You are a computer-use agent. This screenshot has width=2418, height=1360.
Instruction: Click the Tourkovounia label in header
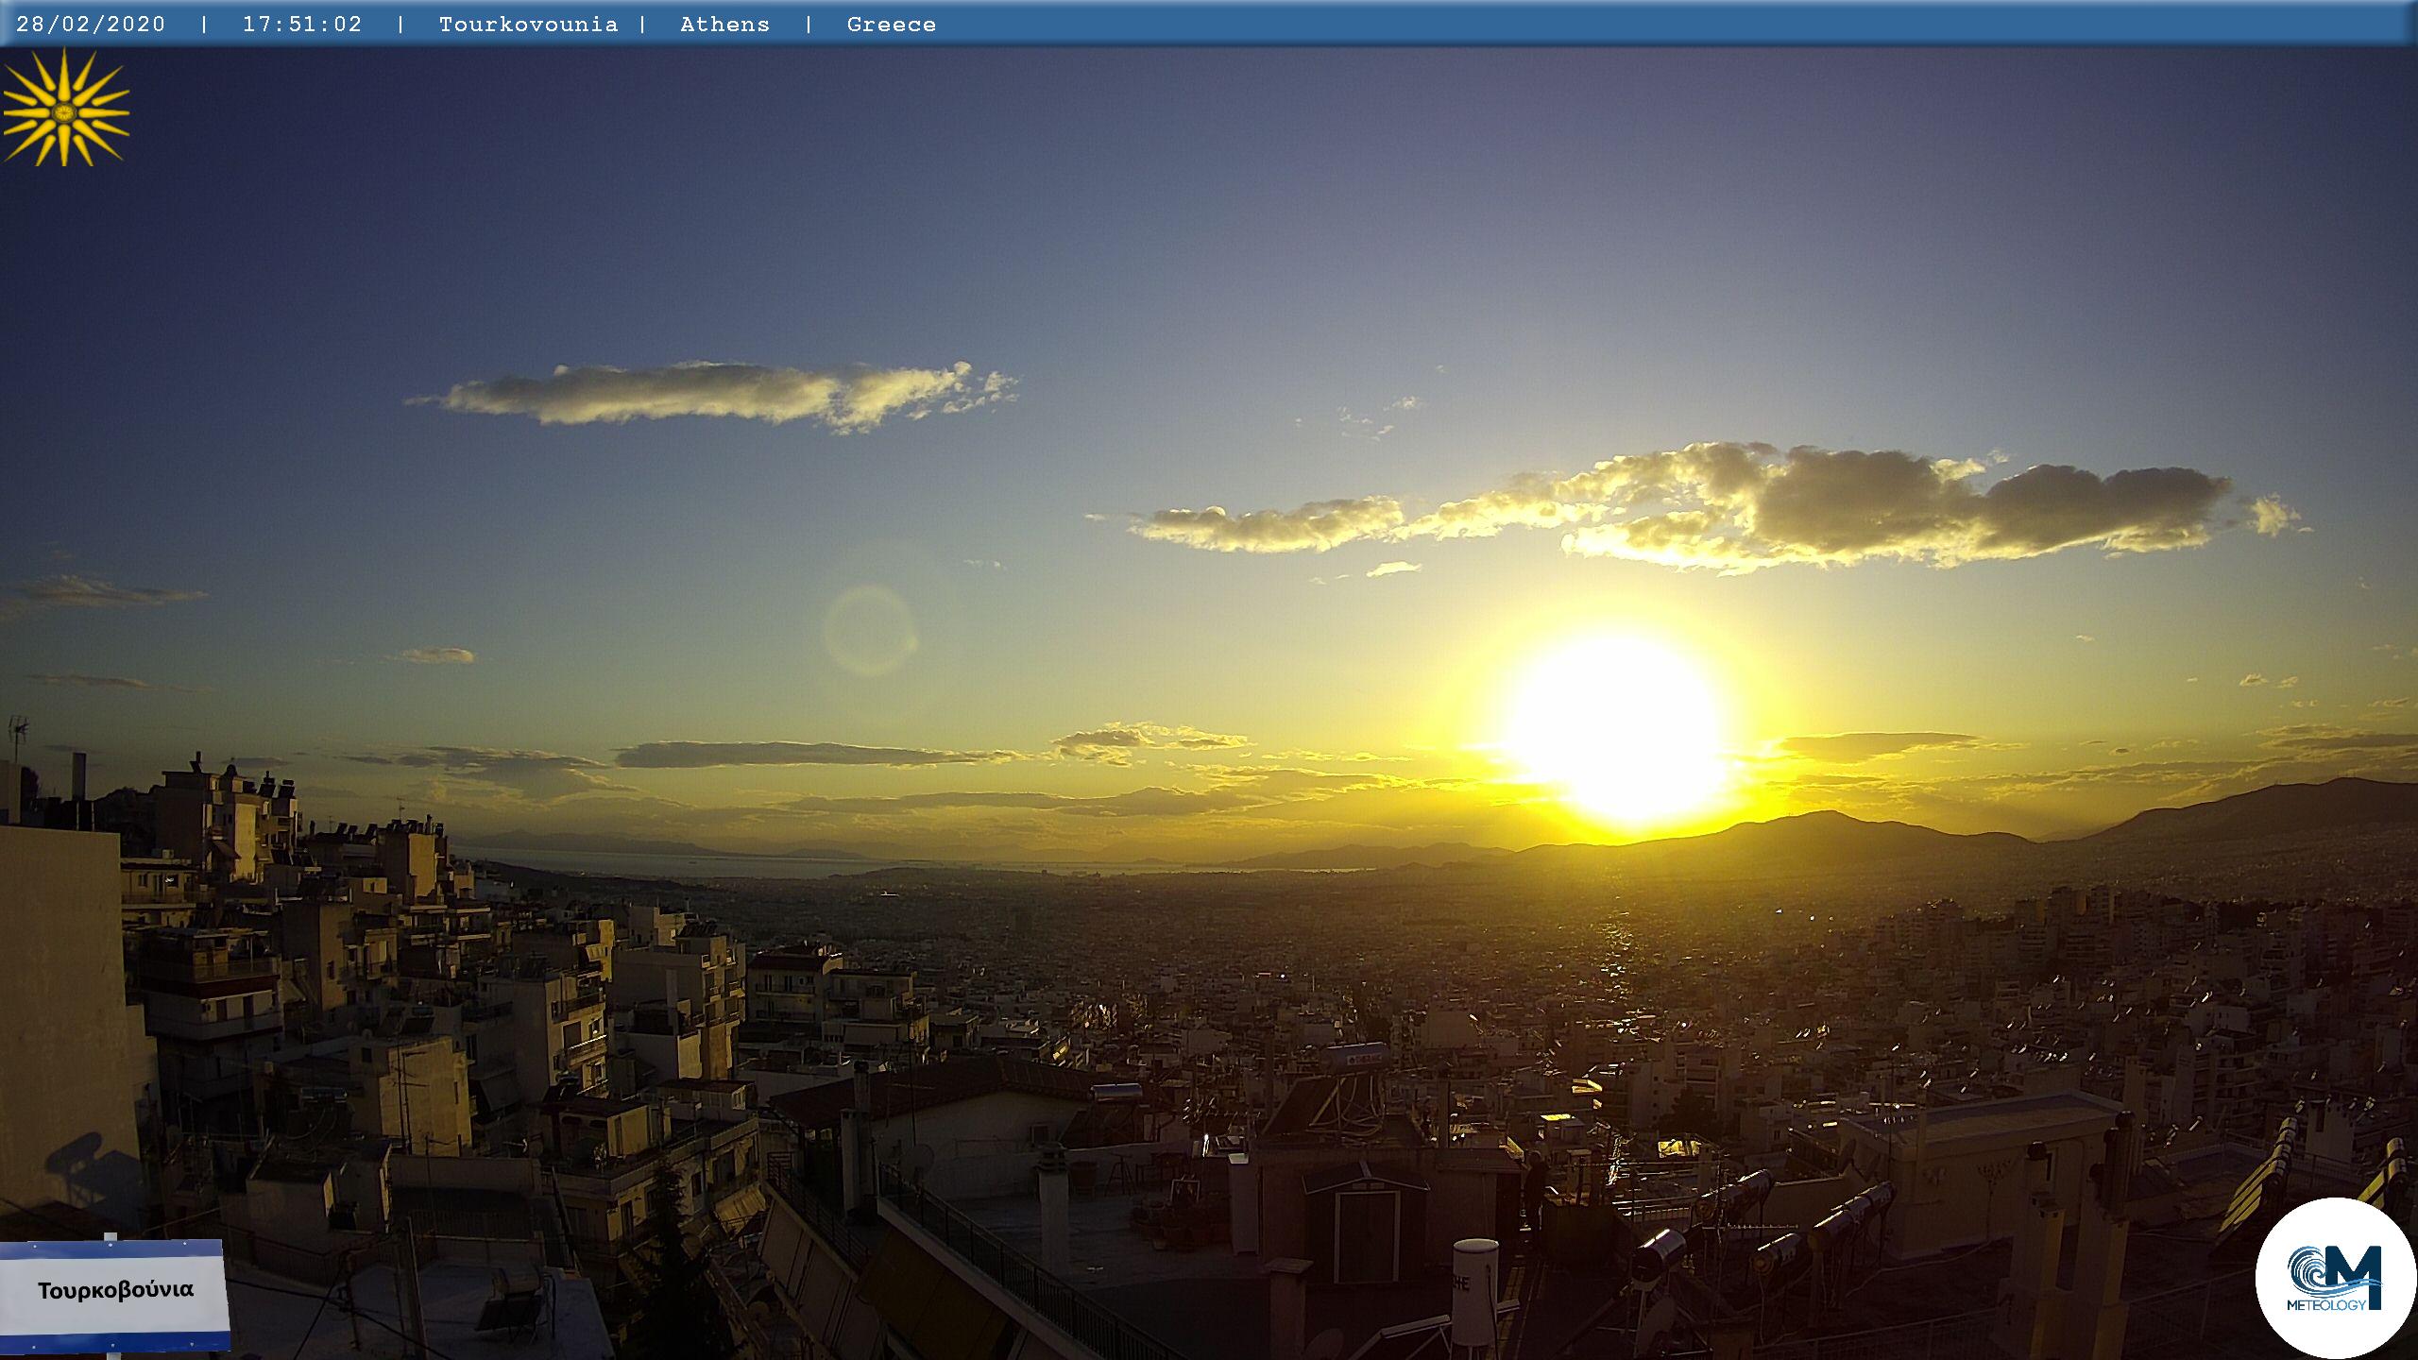tap(528, 25)
